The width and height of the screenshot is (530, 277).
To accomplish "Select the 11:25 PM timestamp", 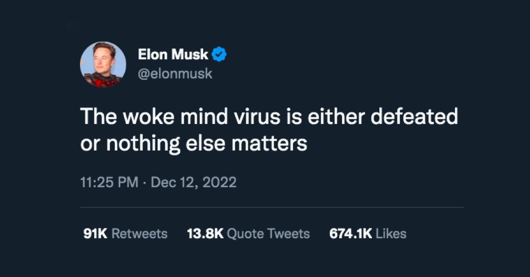I will click(x=109, y=182).
